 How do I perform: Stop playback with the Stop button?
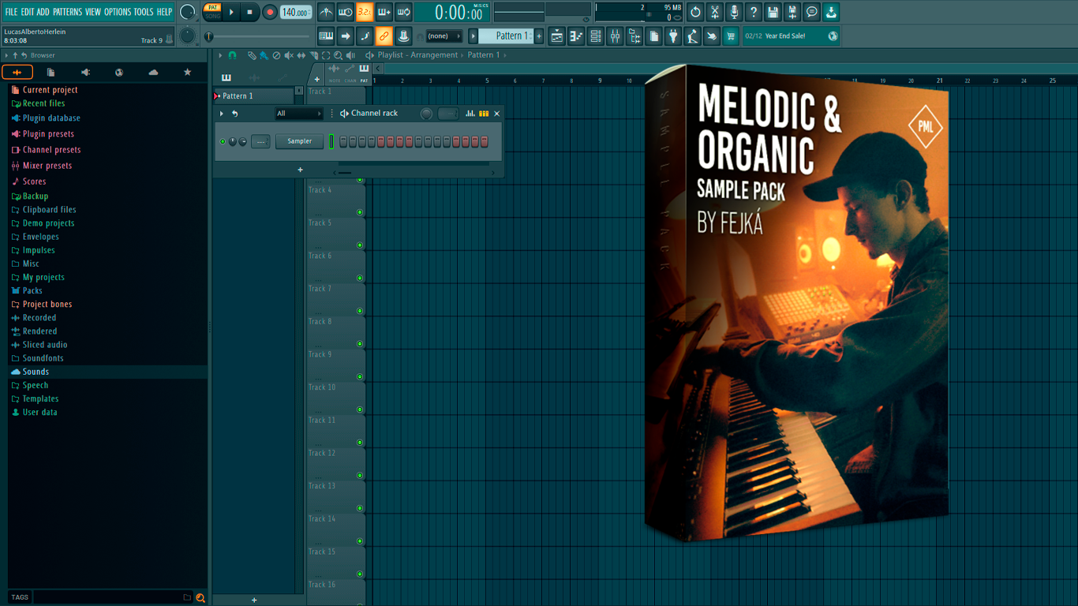[x=249, y=13]
